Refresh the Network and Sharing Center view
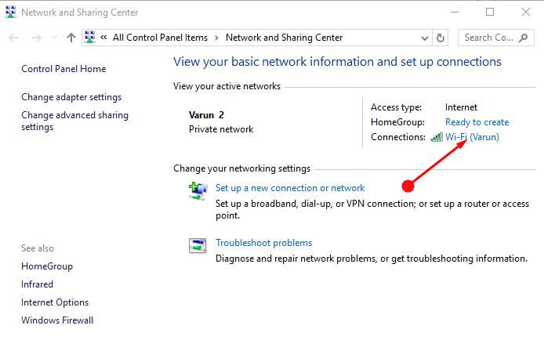 tap(441, 38)
